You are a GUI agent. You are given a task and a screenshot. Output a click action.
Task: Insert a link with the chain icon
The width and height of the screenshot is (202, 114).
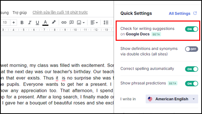[64, 23]
